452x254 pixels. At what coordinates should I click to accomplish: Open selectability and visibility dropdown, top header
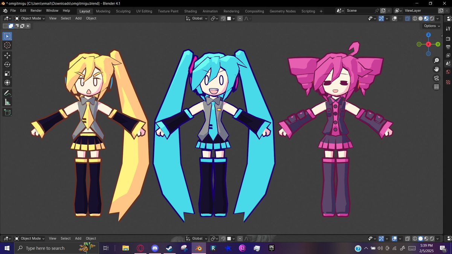372,18
